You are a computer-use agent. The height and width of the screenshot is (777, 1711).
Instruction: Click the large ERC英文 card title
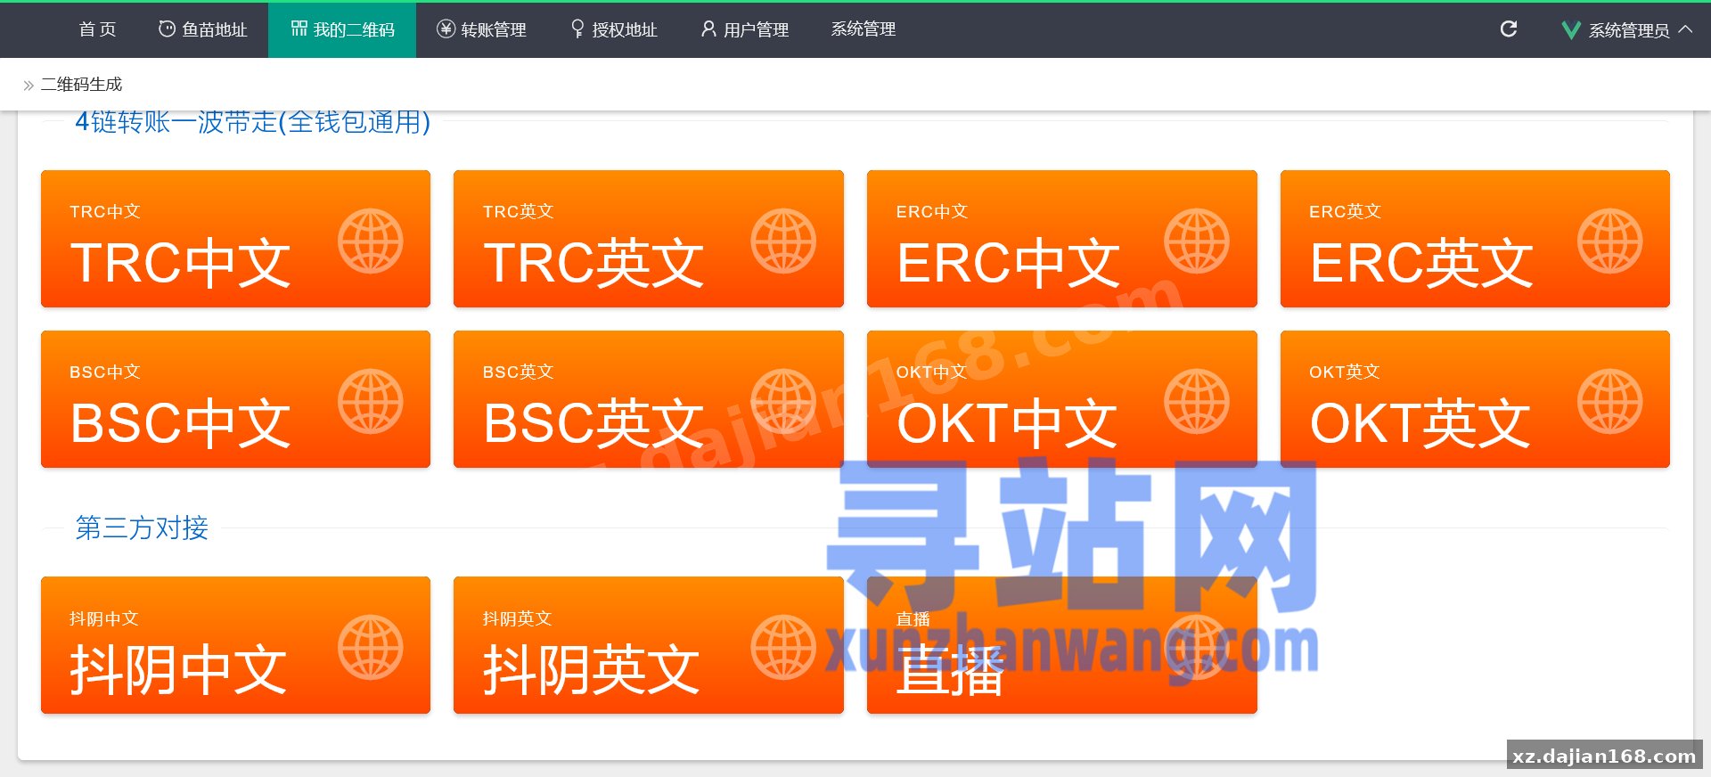coord(1421,263)
